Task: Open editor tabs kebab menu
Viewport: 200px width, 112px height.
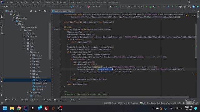Action: point(195,11)
